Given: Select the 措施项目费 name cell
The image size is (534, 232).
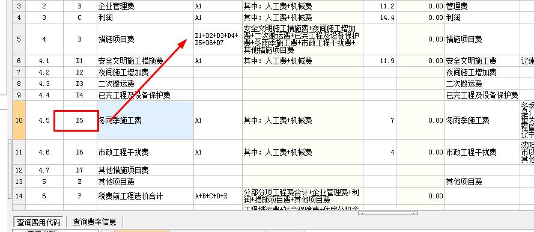Looking at the screenshot, I should 145,39.
